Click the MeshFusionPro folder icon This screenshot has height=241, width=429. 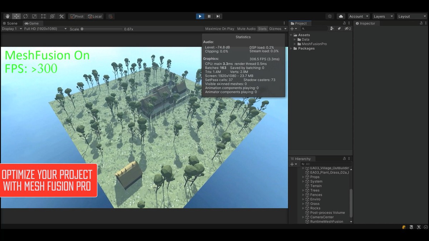coord(299,44)
